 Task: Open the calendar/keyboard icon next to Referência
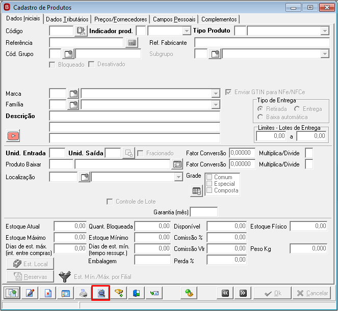click(x=132, y=43)
